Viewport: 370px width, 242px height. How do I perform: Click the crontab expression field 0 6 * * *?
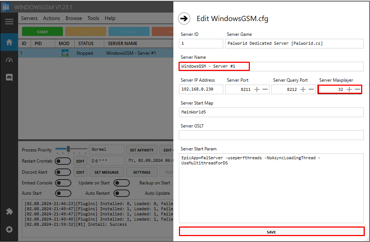[x=106, y=161]
